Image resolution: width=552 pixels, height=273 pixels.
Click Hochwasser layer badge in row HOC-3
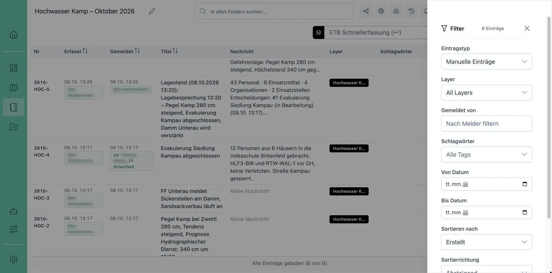[x=349, y=191]
